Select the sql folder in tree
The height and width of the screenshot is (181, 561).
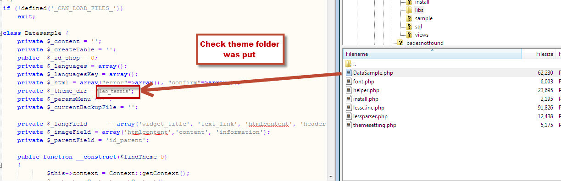point(418,27)
